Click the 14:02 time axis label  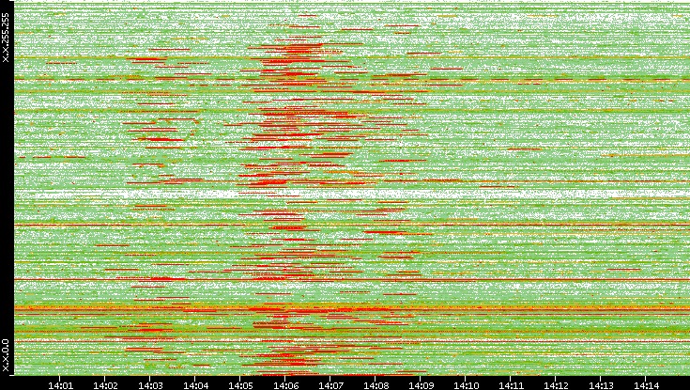[x=105, y=385]
